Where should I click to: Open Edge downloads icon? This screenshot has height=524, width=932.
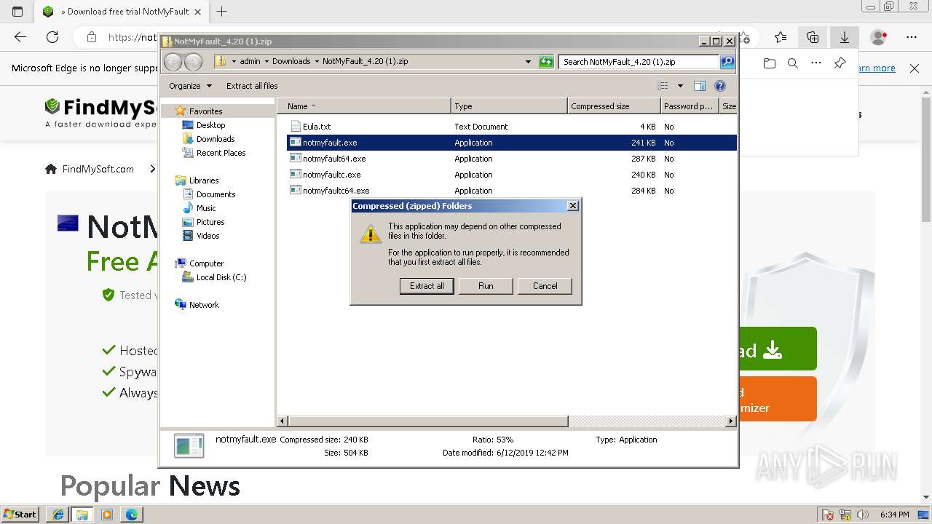(845, 37)
